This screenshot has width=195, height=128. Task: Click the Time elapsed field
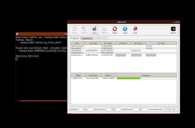(170, 109)
